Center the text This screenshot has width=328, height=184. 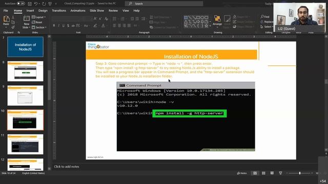click(x=119, y=26)
